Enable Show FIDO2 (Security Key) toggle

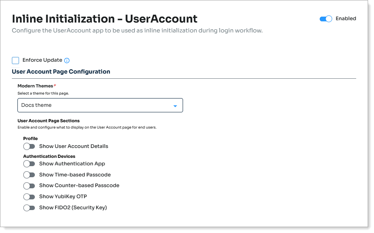coord(29,208)
